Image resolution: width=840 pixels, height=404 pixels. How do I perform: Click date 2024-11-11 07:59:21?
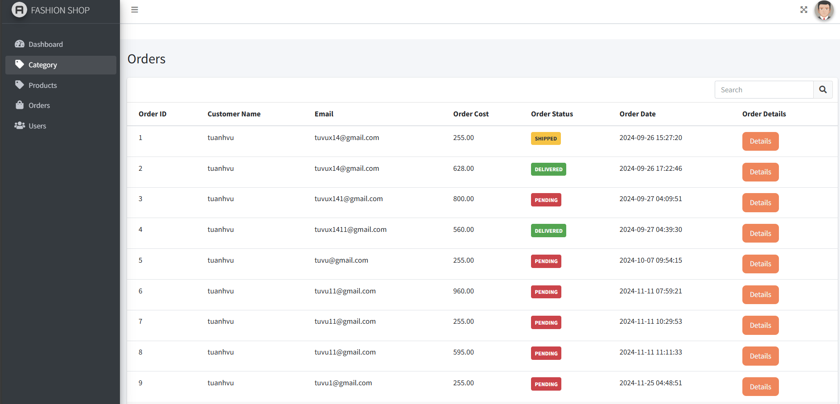click(651, 291)
